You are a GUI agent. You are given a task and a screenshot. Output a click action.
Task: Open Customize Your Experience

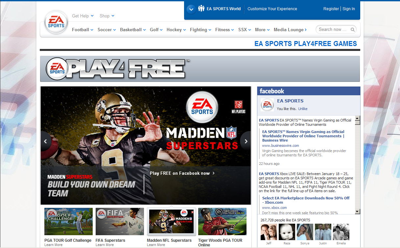272,9
